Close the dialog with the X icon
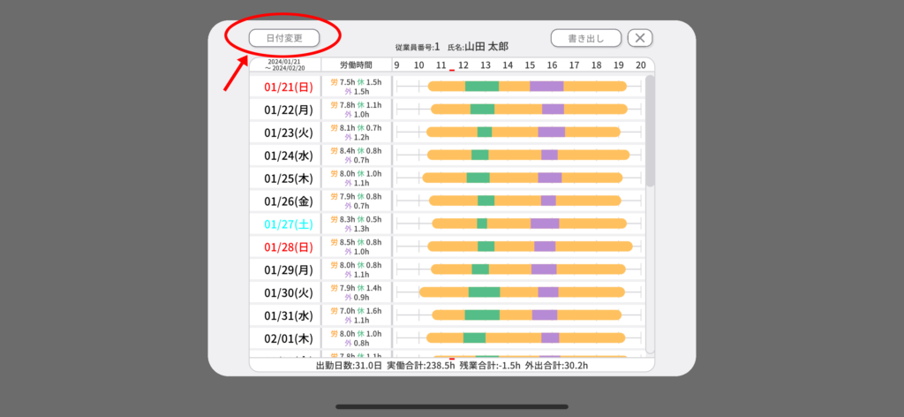Image resolution: width=904 pixels, height=417 pixels. click(640, 38)
